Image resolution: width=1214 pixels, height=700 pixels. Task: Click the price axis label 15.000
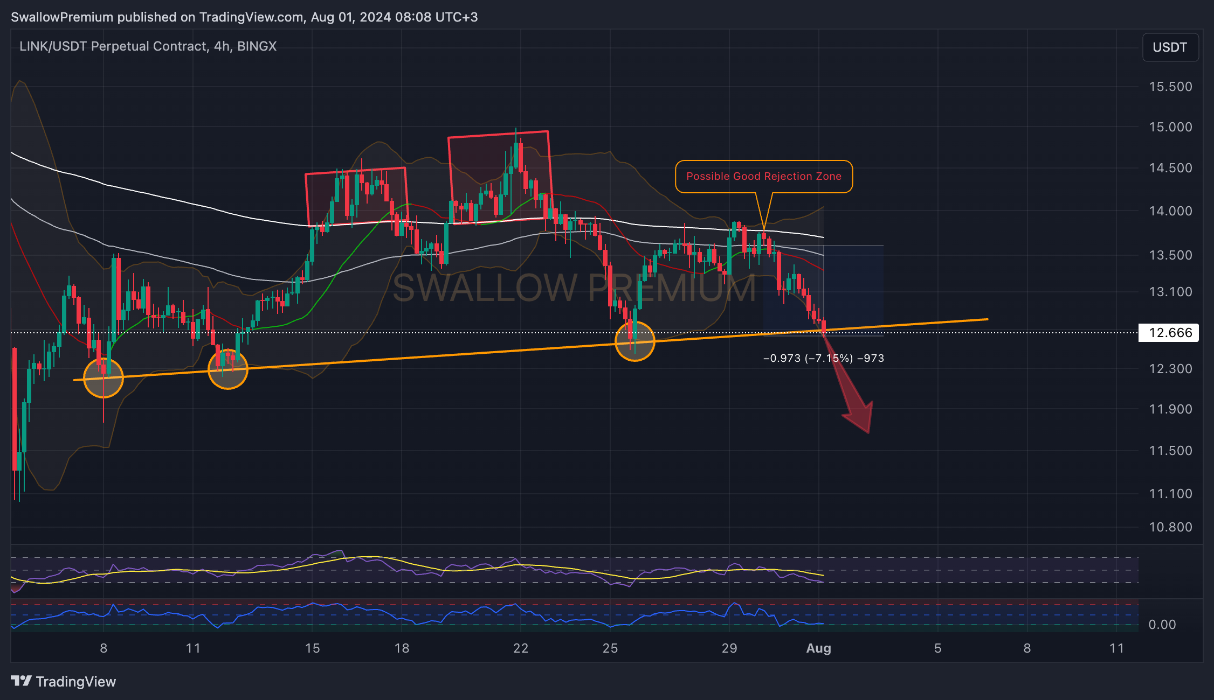[1170, 127]
